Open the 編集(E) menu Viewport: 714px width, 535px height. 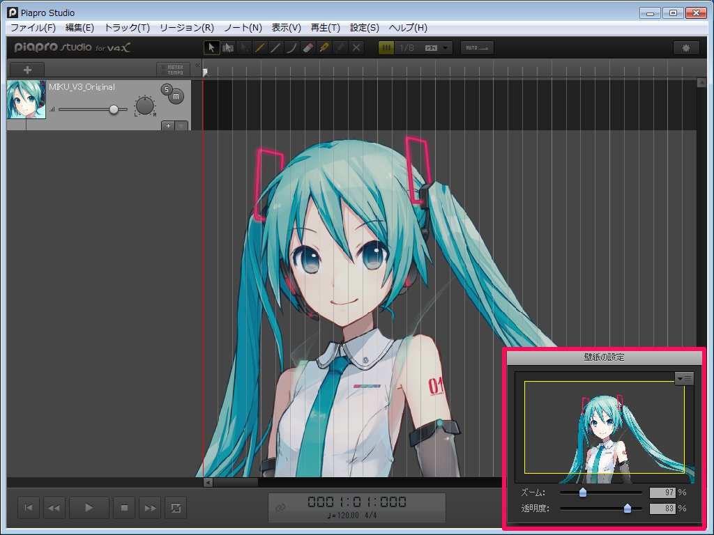coord(79,28)
